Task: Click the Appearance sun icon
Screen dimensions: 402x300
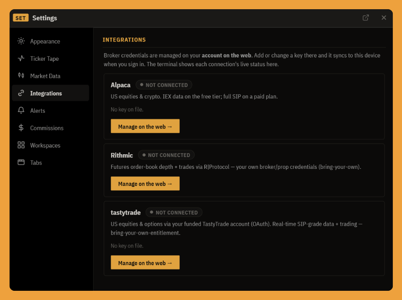Action: (21, 41)
